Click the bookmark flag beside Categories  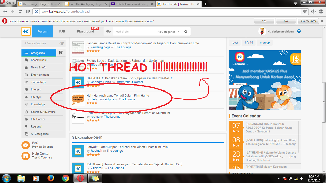click(61, 53)
